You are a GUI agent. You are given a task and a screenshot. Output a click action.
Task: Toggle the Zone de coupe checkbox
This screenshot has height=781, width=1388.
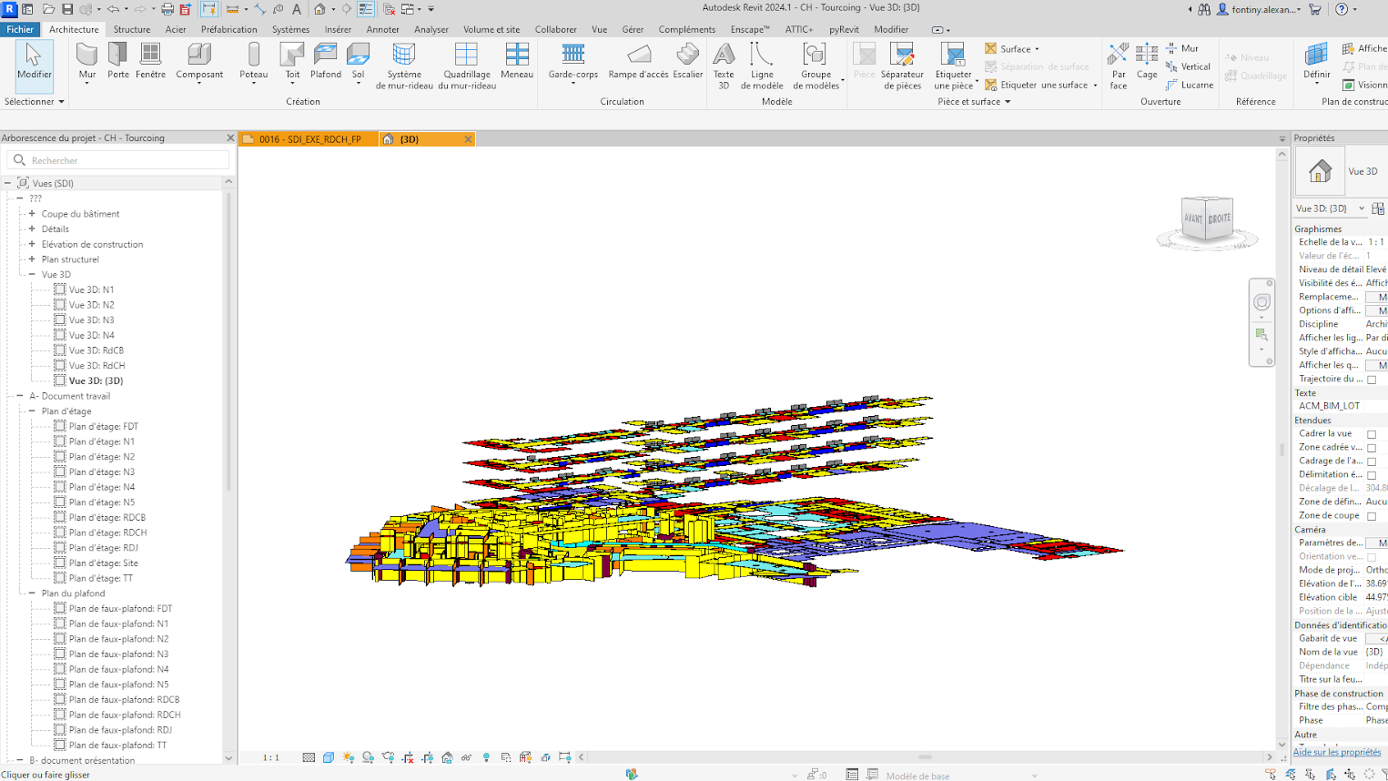[x=1372, y=516]
